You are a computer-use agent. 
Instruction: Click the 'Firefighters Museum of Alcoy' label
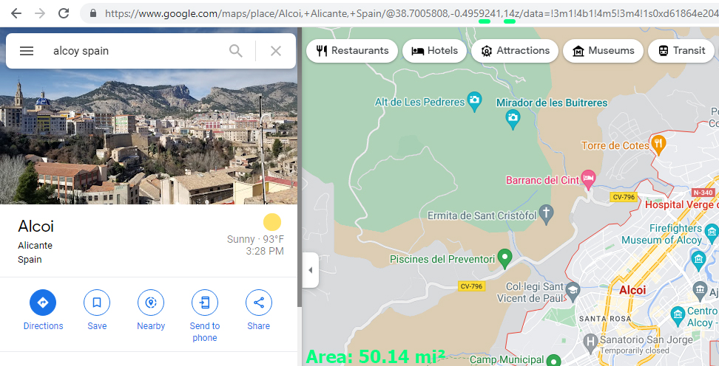pyautogui.click(x=662, y=234)
